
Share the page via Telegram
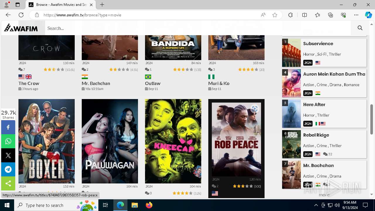(x=8, y=169)
